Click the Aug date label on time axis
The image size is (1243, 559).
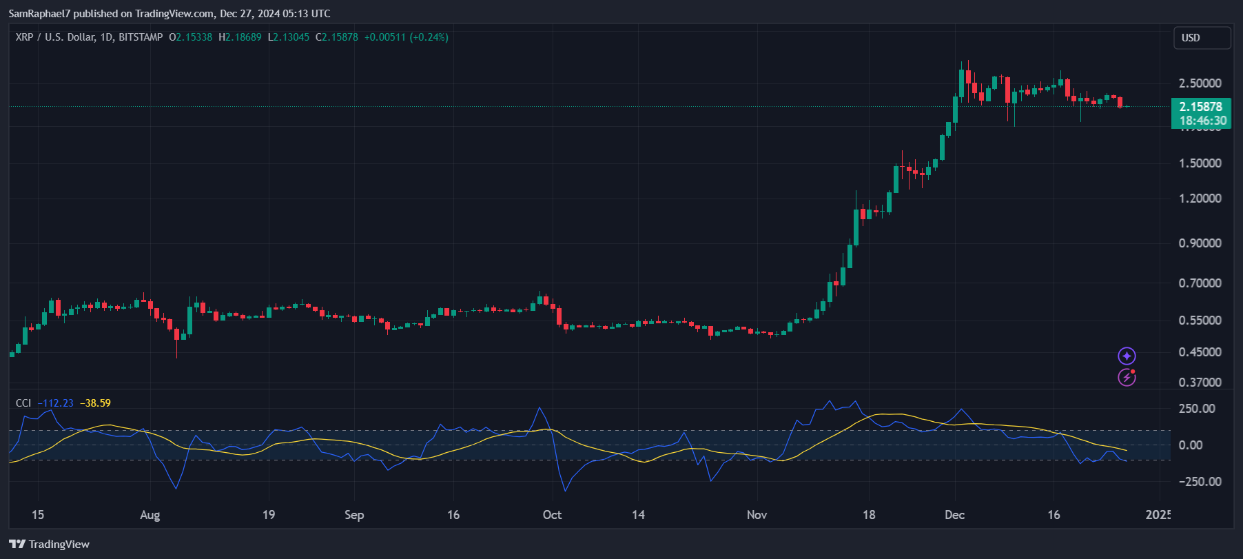[150, 515]
